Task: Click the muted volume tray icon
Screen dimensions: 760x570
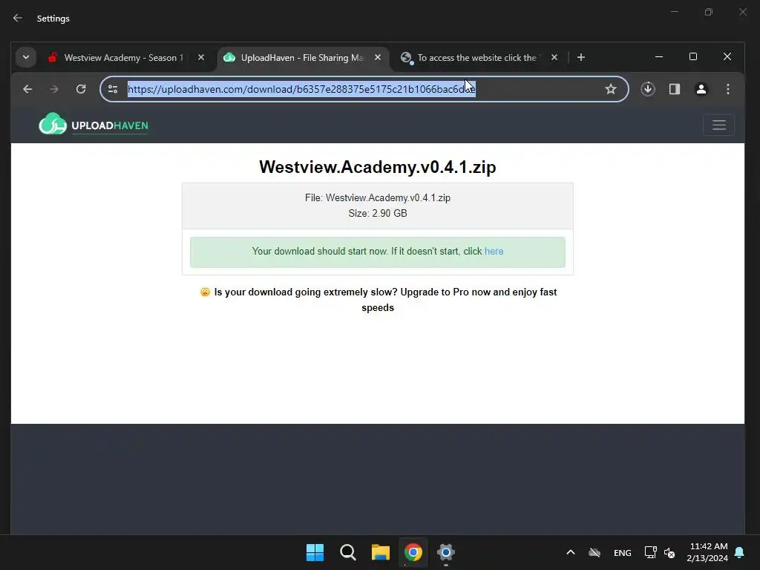Action: (x=669, y=552)
